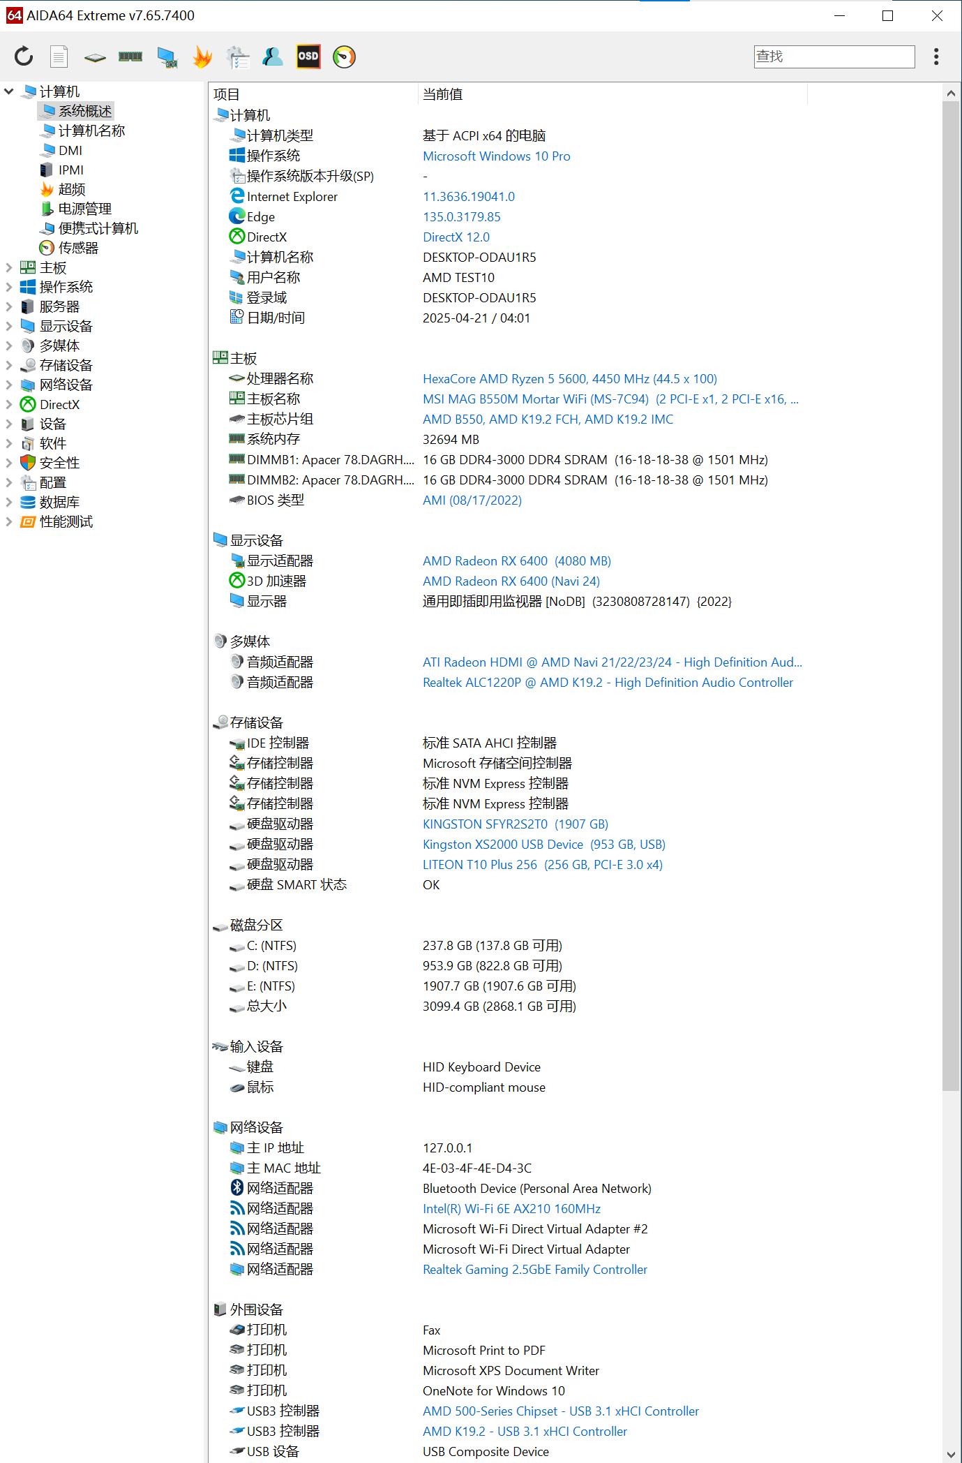Click the 传感器 gauge icon in sidebar

[x=47, y=248]
